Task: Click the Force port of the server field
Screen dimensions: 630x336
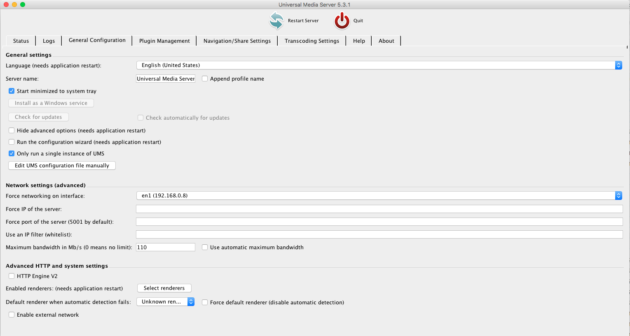Action: point(379,222)
